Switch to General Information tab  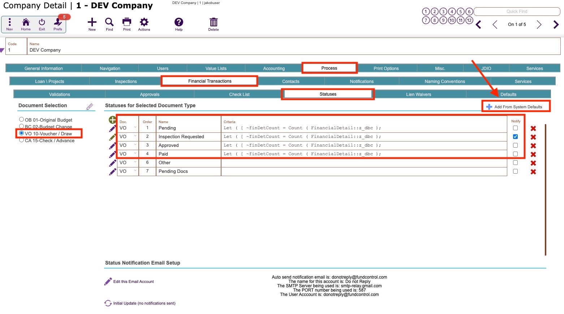[x=44, y=68]
